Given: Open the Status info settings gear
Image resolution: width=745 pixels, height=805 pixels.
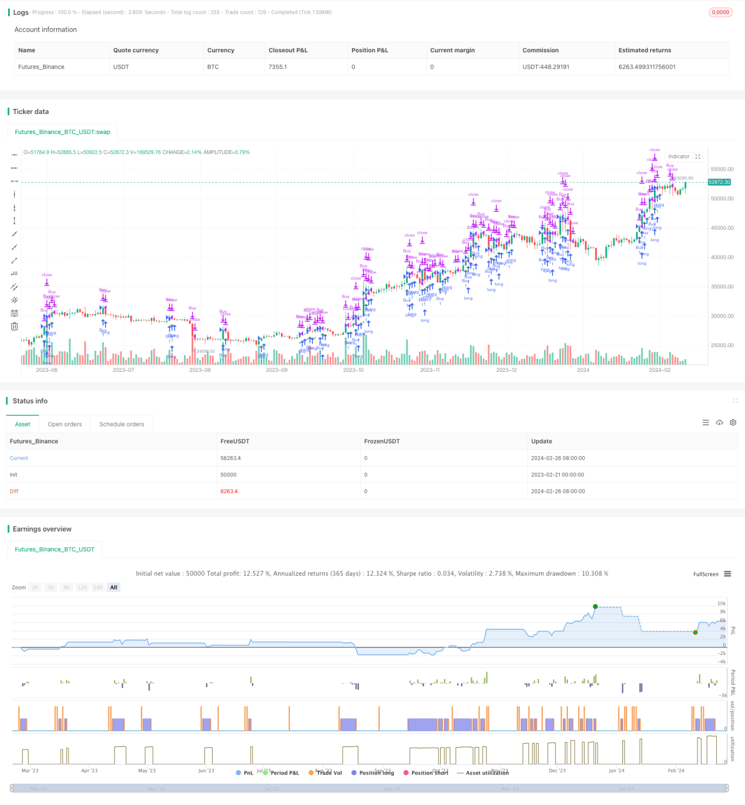Looking at the screenshot, I should [x=733, y=422].
